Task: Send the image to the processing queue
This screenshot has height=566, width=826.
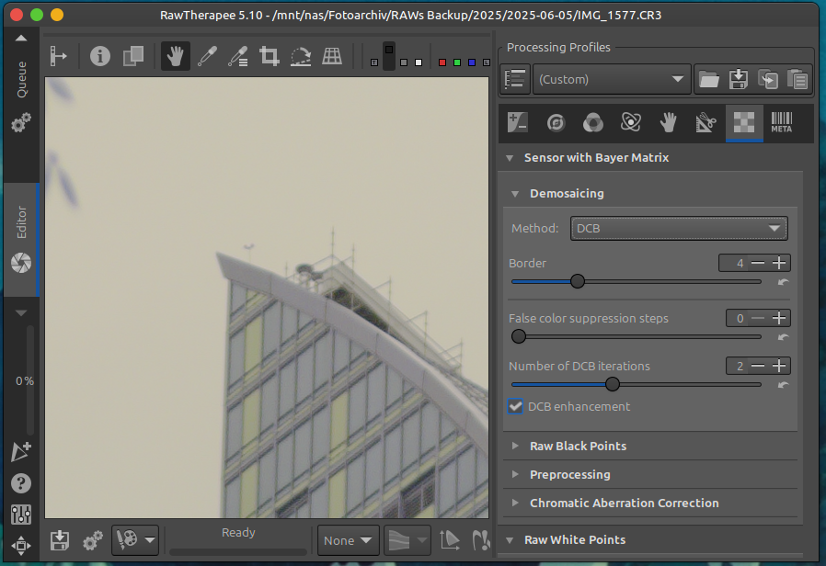Action: 93,540
